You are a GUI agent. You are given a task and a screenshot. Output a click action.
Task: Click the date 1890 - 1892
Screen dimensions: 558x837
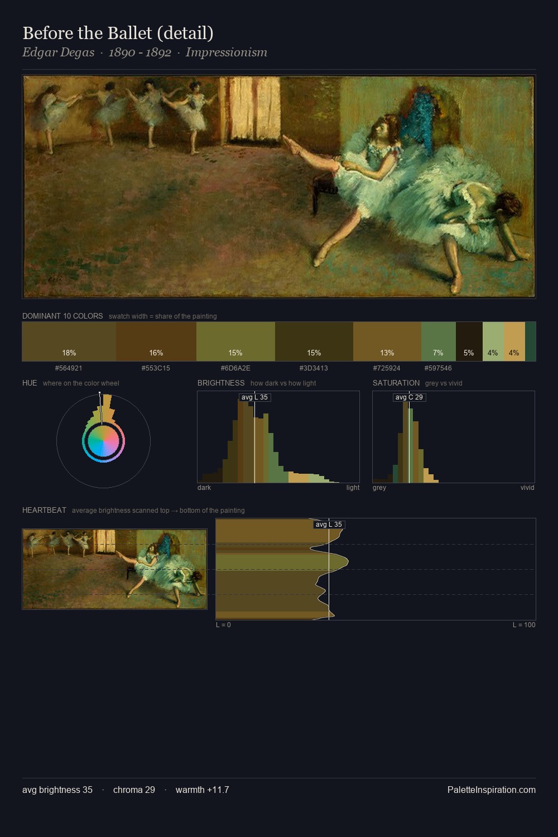click(x=139, y=52)
